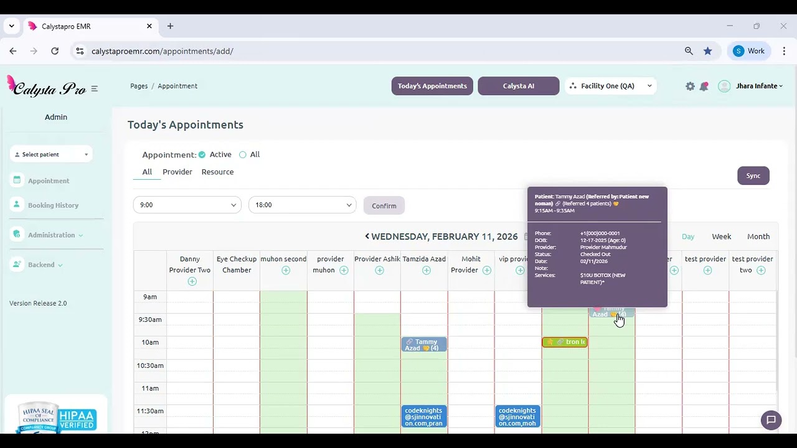Click the Appointment sidebar icon

coord(16,180)
